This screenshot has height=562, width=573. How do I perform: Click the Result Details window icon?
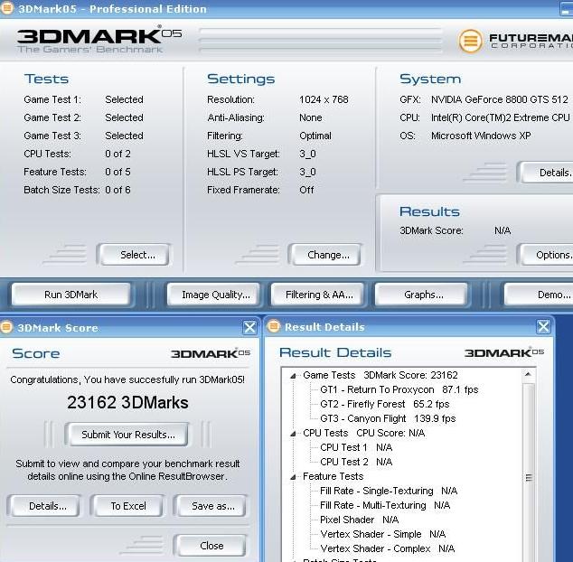pos(274,326)
